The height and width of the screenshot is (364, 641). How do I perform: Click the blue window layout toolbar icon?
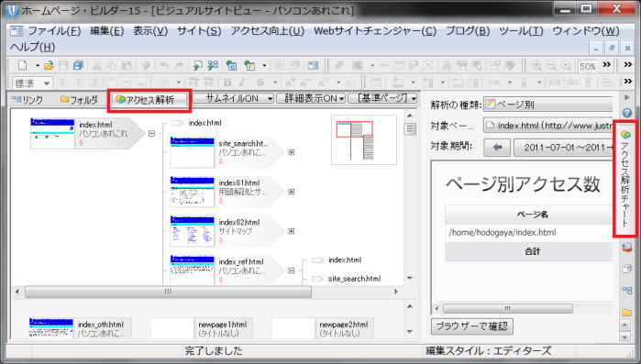pyautogui.click(x=313, y=65)
